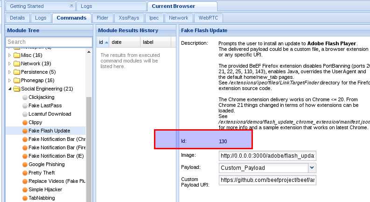The height and width of the screenshot is (202, 370).
Task: Sort results history by date column
Action: (125, 42)
